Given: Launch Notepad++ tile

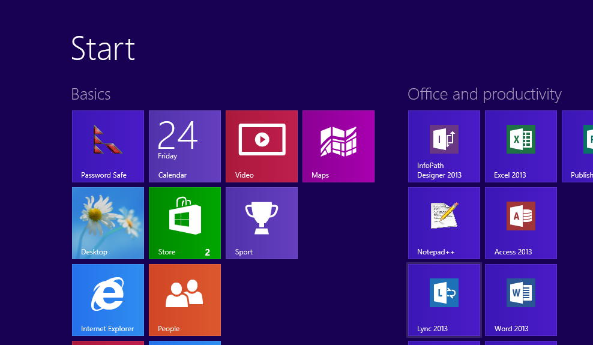Looking at the screenshot, I should coord(444,223).
